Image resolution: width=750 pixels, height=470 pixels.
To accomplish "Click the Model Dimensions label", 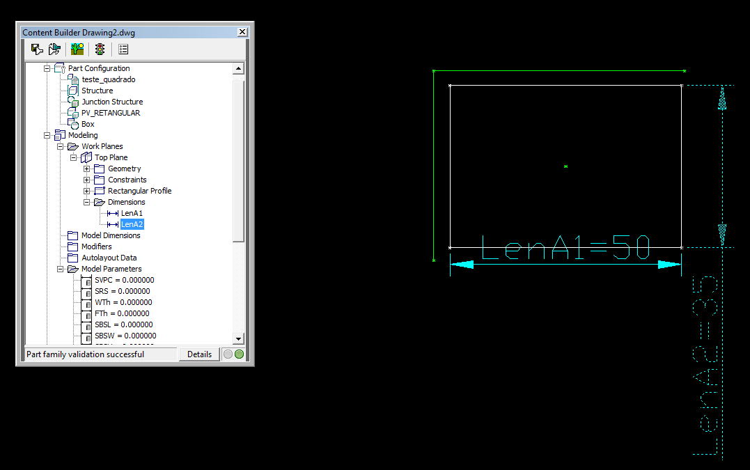I will [x=111, y=235].
